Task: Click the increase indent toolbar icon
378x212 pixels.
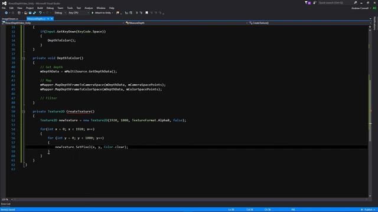Action: pyautogui.click(x=131, y=13)
